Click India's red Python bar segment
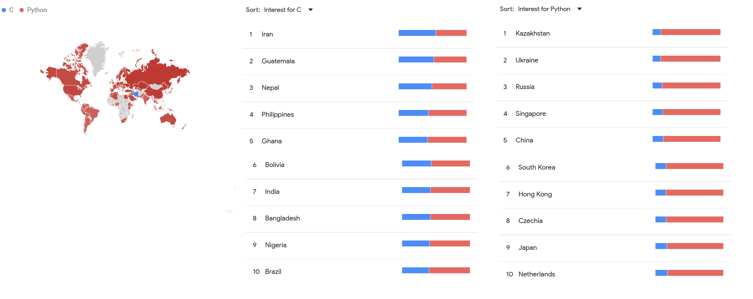753x299 pixels. (x=450, y=190)
